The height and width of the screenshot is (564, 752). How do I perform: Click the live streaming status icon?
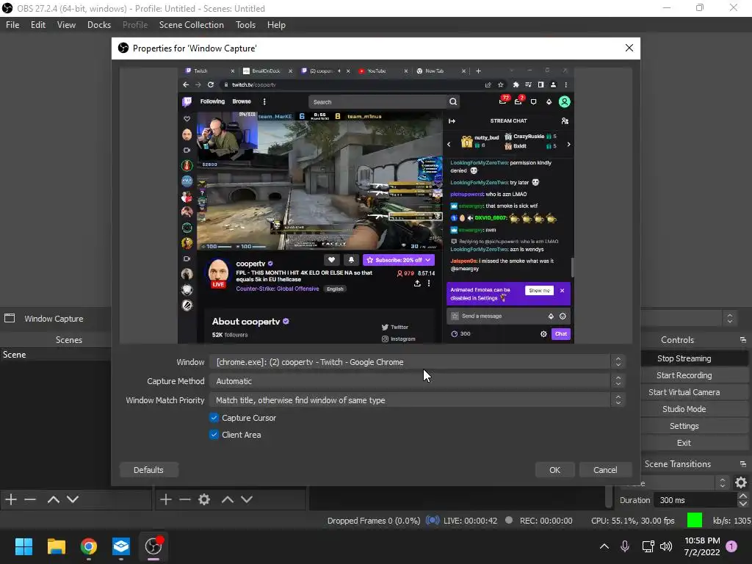click(433, 521)
